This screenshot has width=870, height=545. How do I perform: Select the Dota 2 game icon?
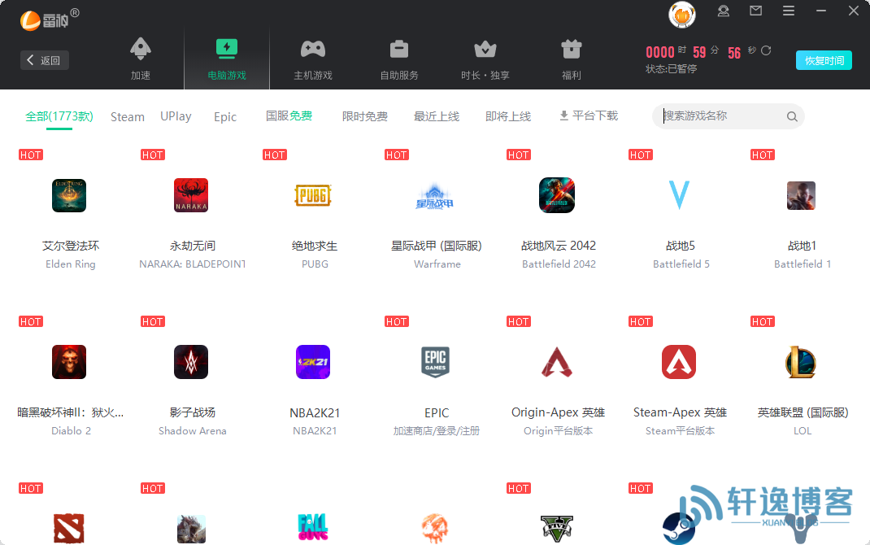coord(69,529)
